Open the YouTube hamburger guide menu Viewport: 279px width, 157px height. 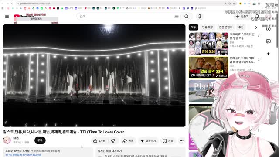(x=7, y=17)
